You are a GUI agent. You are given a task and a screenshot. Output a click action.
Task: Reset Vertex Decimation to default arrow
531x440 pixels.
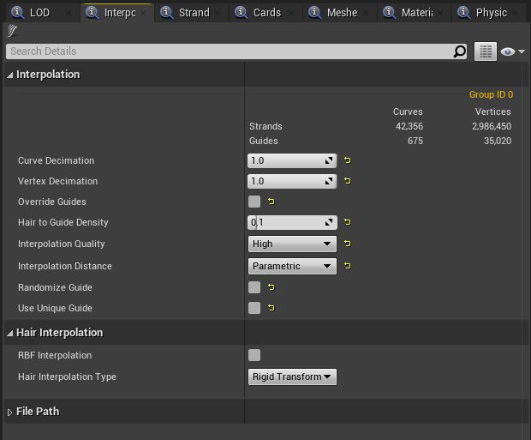pos(348,181)
